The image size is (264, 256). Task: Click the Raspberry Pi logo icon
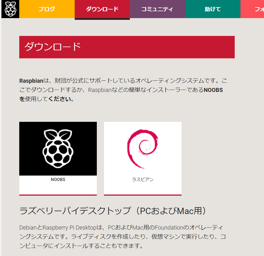click(x=10, y=9)
